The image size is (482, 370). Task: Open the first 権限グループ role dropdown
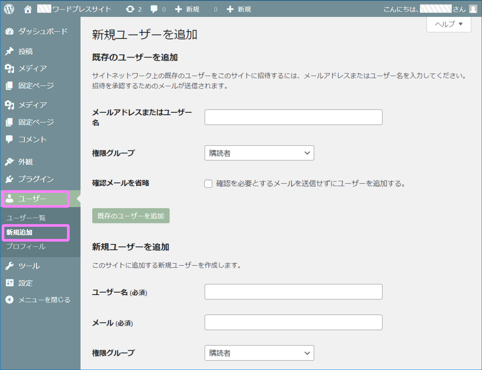tap(259, 153)
